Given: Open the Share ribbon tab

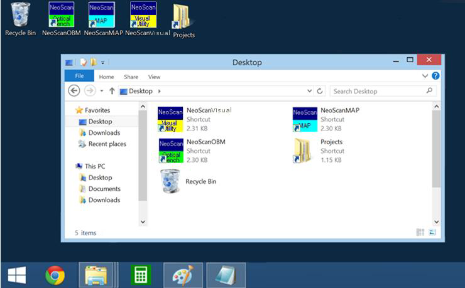Looking at the screenshot, I should [131, 77].
